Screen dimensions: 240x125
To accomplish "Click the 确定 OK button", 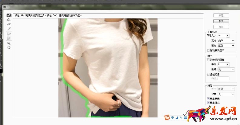I will tap(221, 15).
